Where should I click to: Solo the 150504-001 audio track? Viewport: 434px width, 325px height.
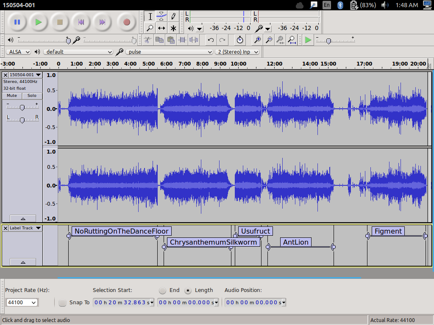click(32, 96)
